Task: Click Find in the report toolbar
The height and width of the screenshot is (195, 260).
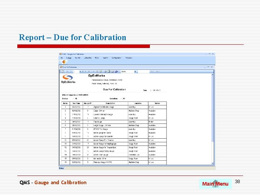Action: tap(152, 71)
